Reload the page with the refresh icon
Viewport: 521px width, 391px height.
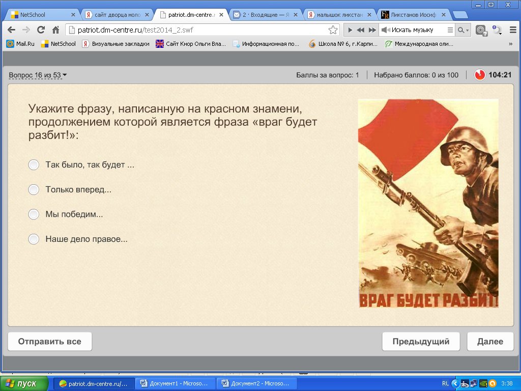click(x=41, y=30)
